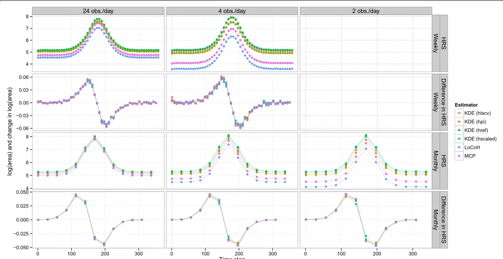Click the "0.06" y-axis tick label
Screen dimensions: 503x259
click(x=24, y=77)
